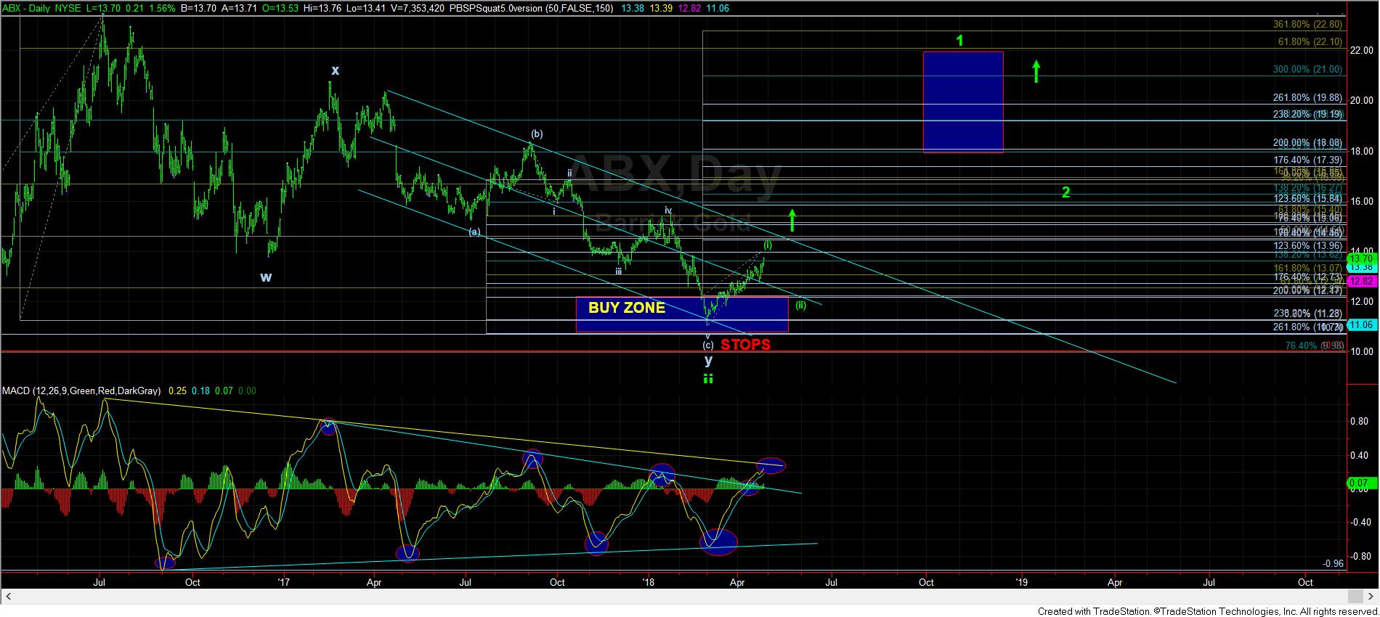Select the 261.80% (19.88) Fibonacci label
The image size is (1380, 617).
coord(1308,98)
